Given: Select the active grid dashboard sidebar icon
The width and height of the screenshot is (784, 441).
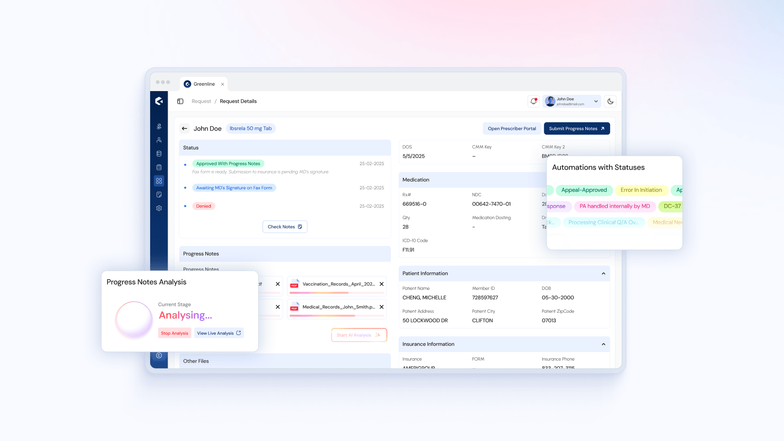Looking at the screenshot, I should point(159,181).
